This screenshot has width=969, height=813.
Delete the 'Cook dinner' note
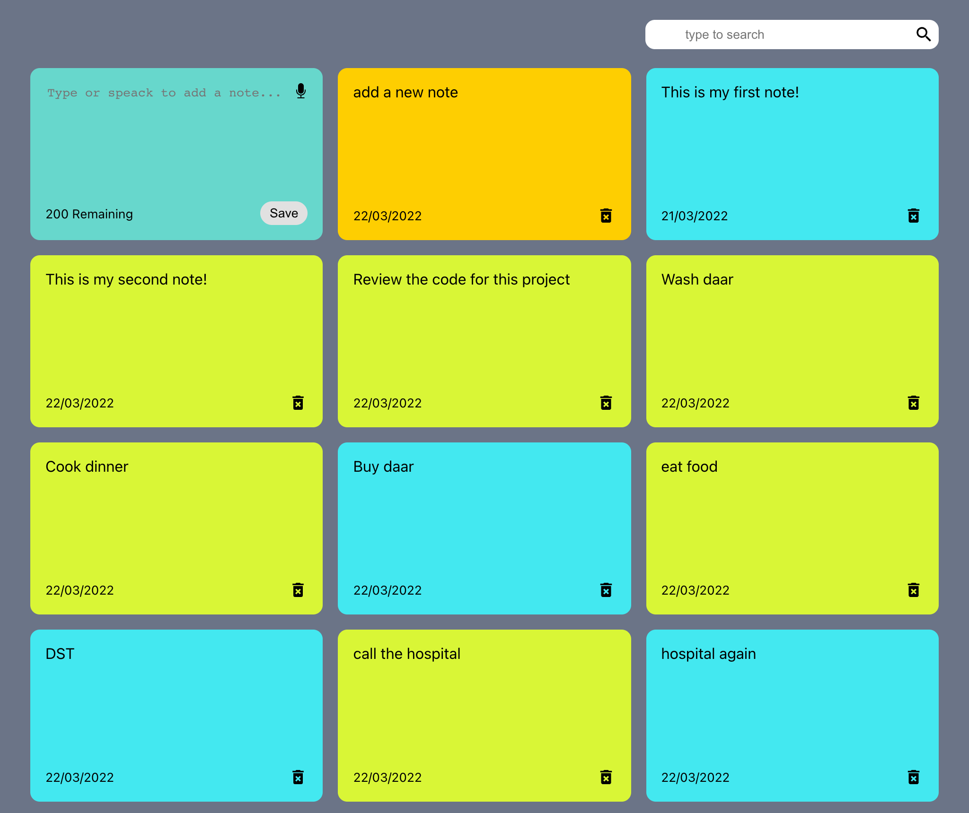[298, 590]
